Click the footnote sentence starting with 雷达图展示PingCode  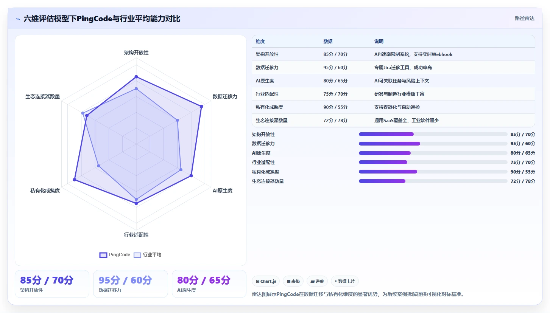click(358, 294)
